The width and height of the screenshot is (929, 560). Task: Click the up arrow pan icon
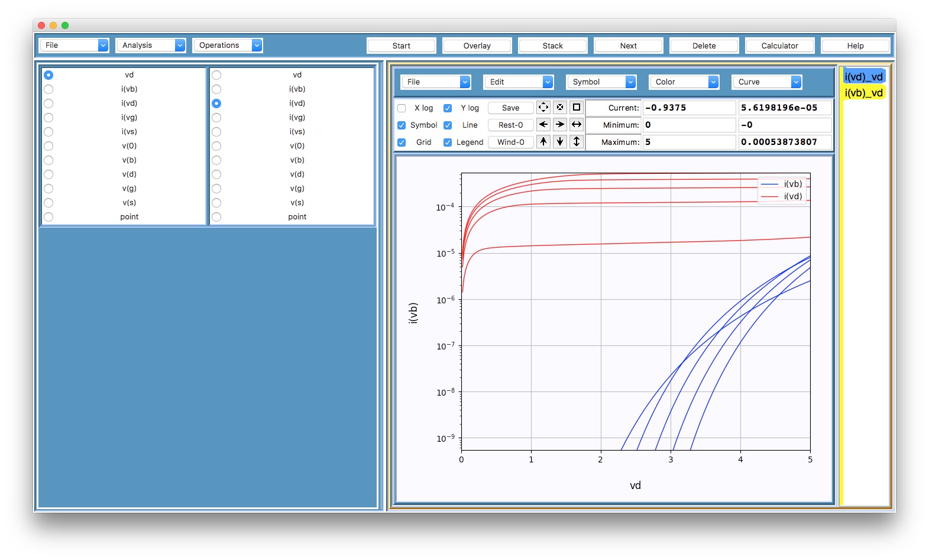[543, 142]
